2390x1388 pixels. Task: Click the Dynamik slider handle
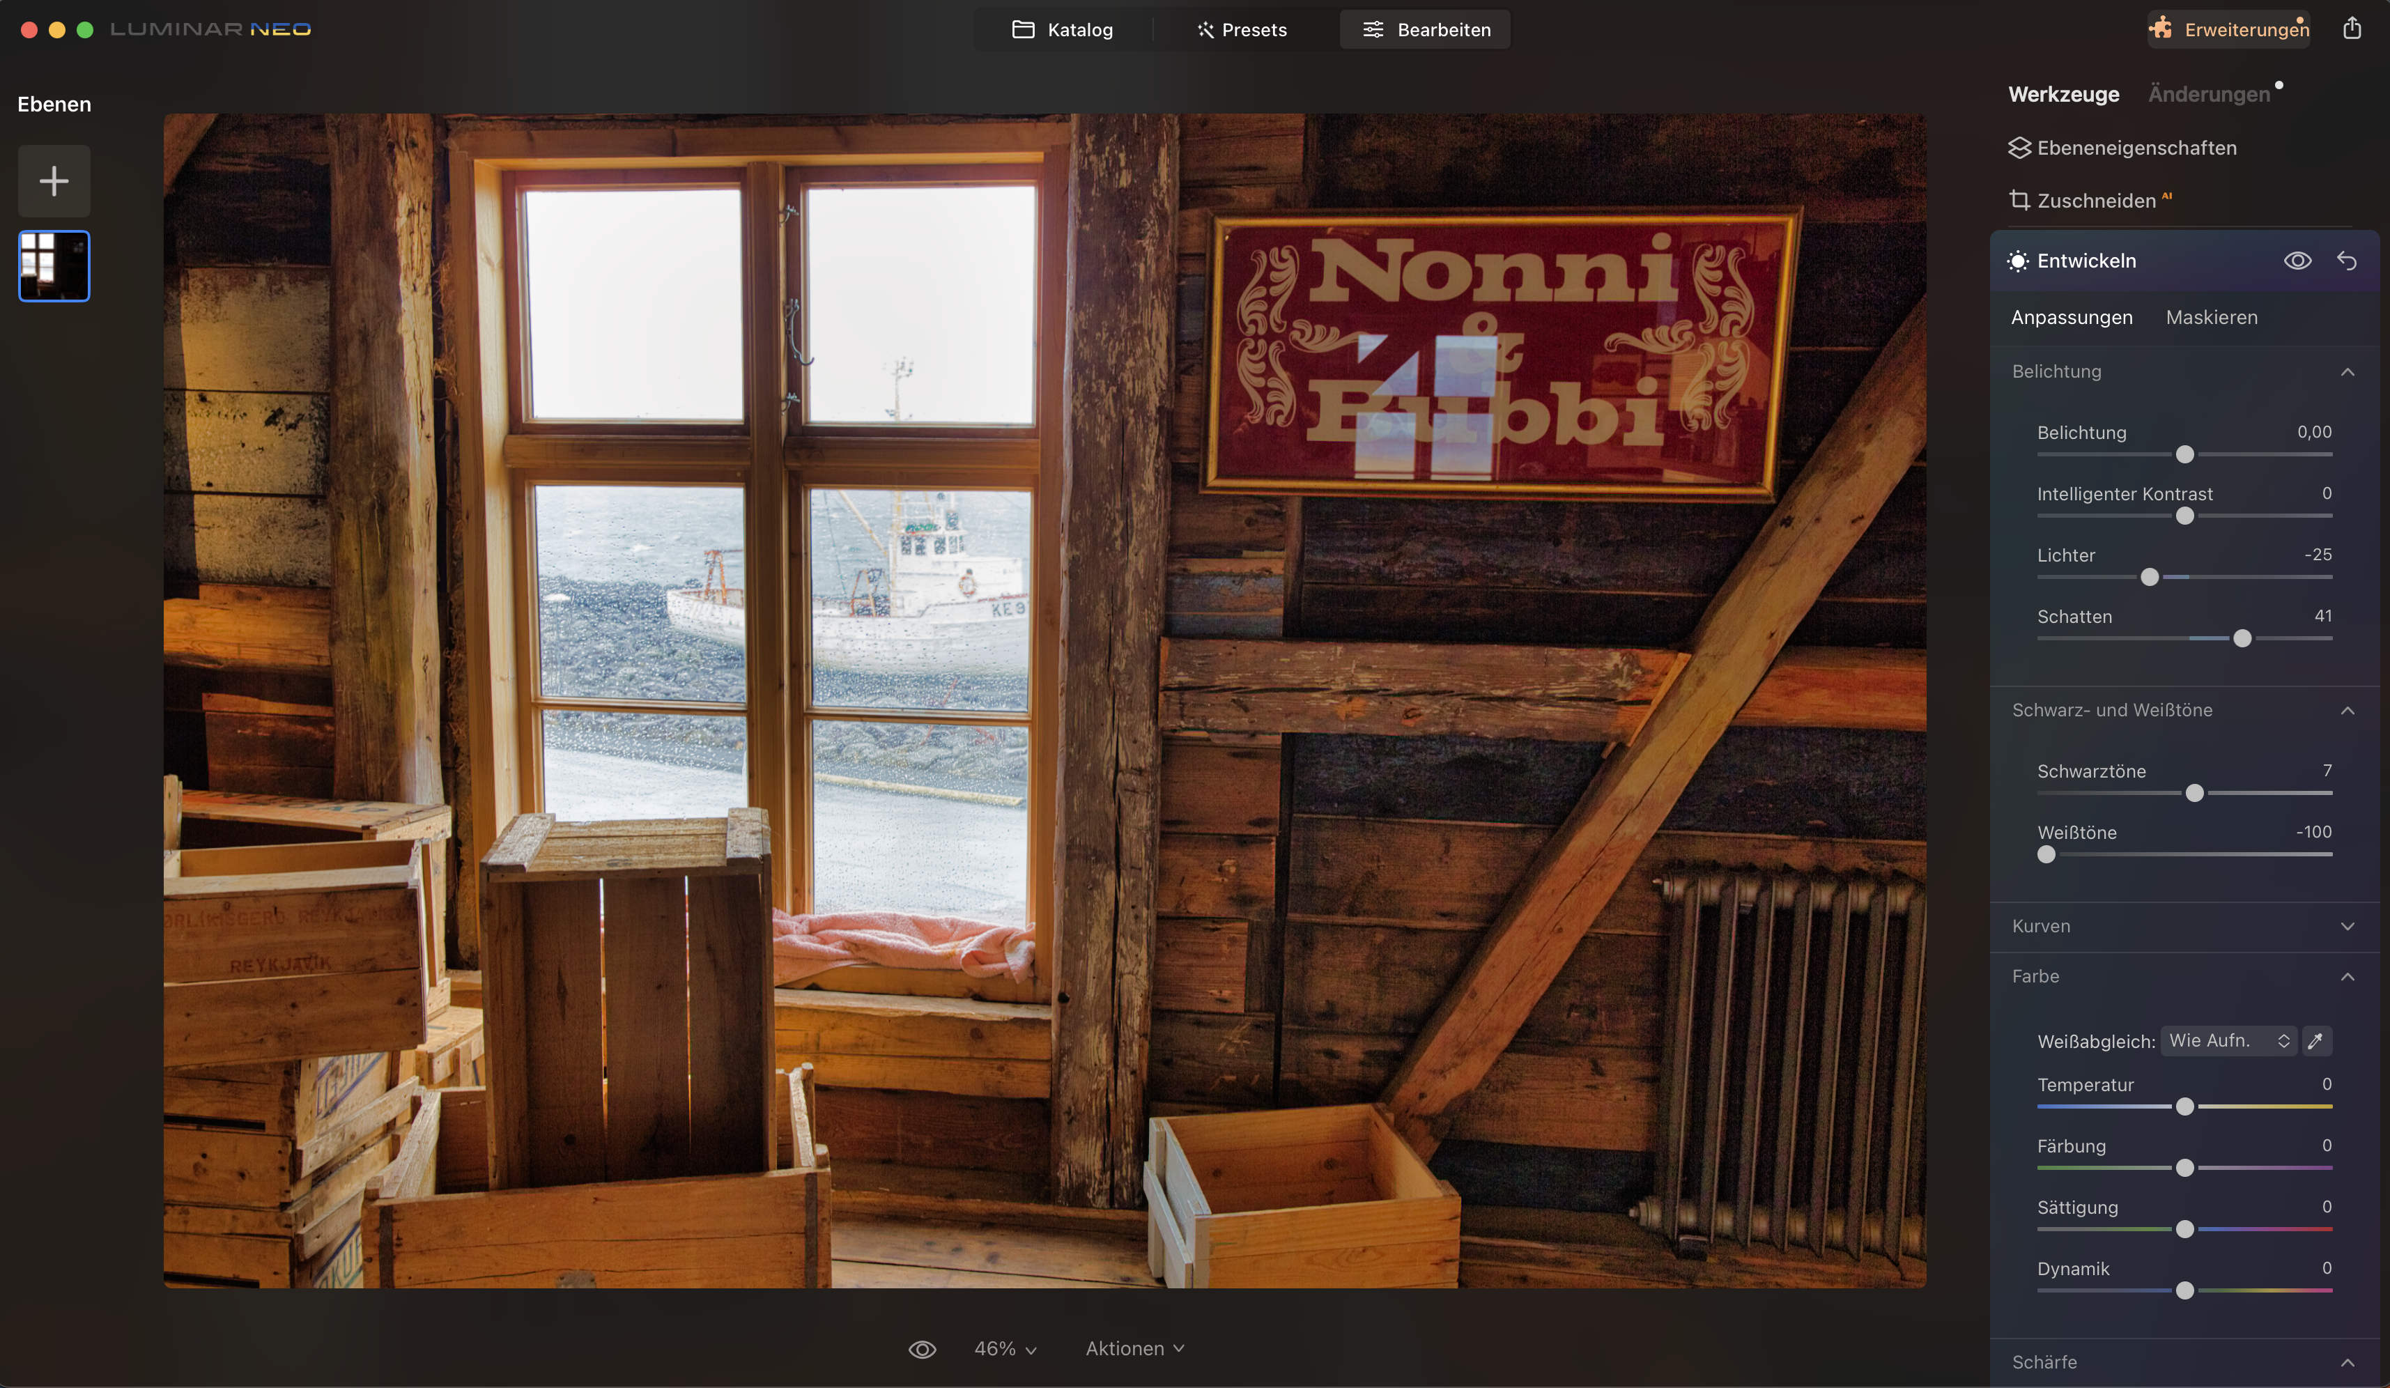[2184, 1290]
